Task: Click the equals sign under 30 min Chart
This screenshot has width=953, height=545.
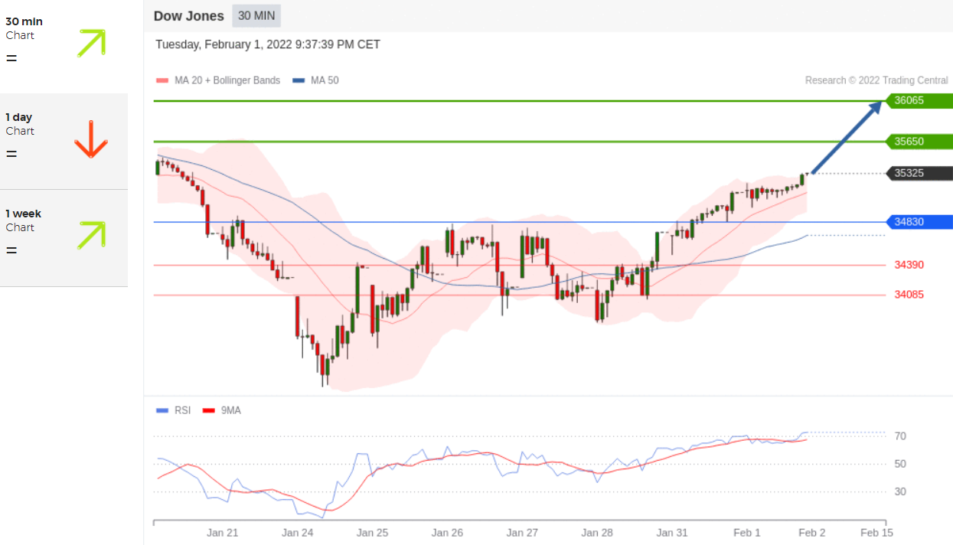Action: click(11, 58)
